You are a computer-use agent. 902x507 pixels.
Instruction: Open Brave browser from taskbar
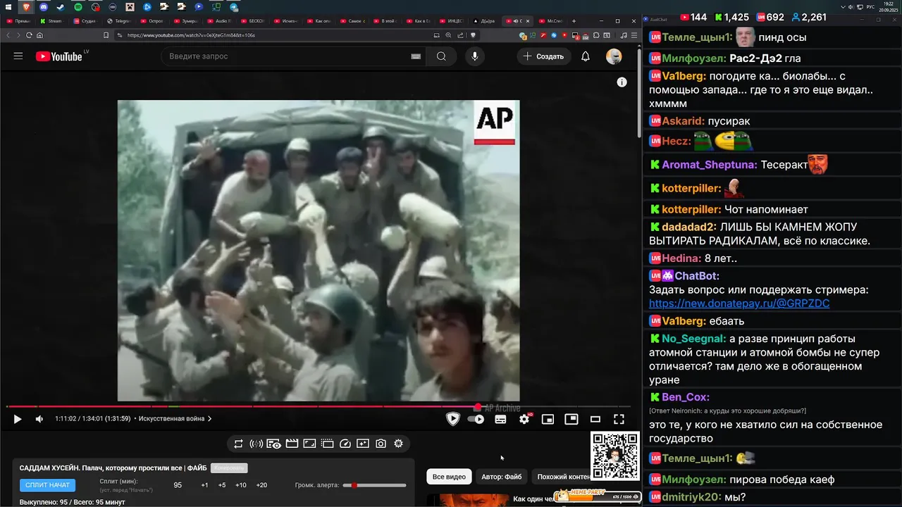pos(26,7)
